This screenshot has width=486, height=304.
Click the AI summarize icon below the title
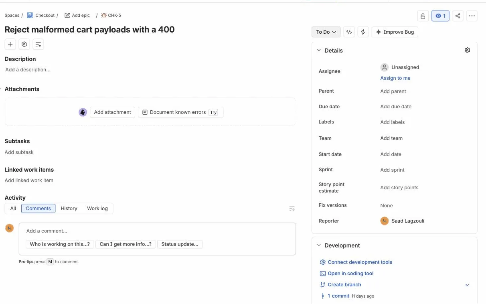(38, 44)
